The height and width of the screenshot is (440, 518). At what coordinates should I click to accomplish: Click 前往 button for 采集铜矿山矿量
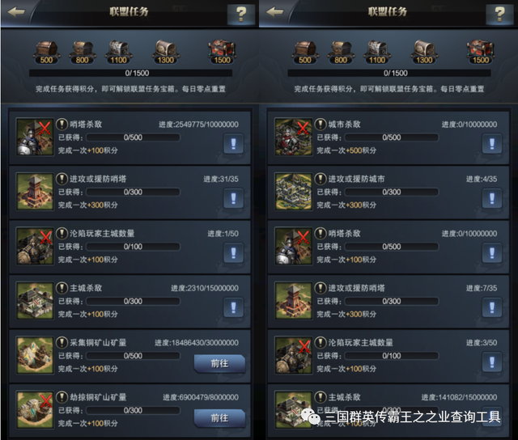click(x=219, y=364)
